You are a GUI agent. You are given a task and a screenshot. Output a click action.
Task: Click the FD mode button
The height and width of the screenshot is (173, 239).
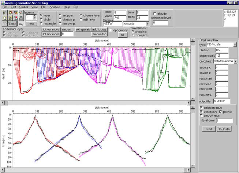pyautogui.click(x=4, y=23)
